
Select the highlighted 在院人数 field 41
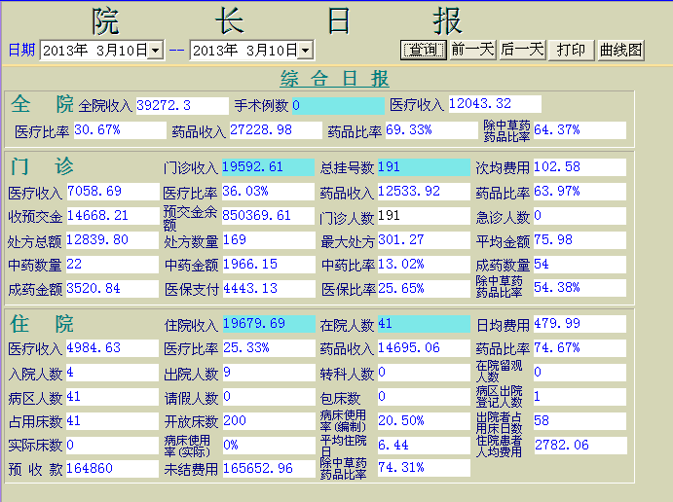tap(424, 324)
